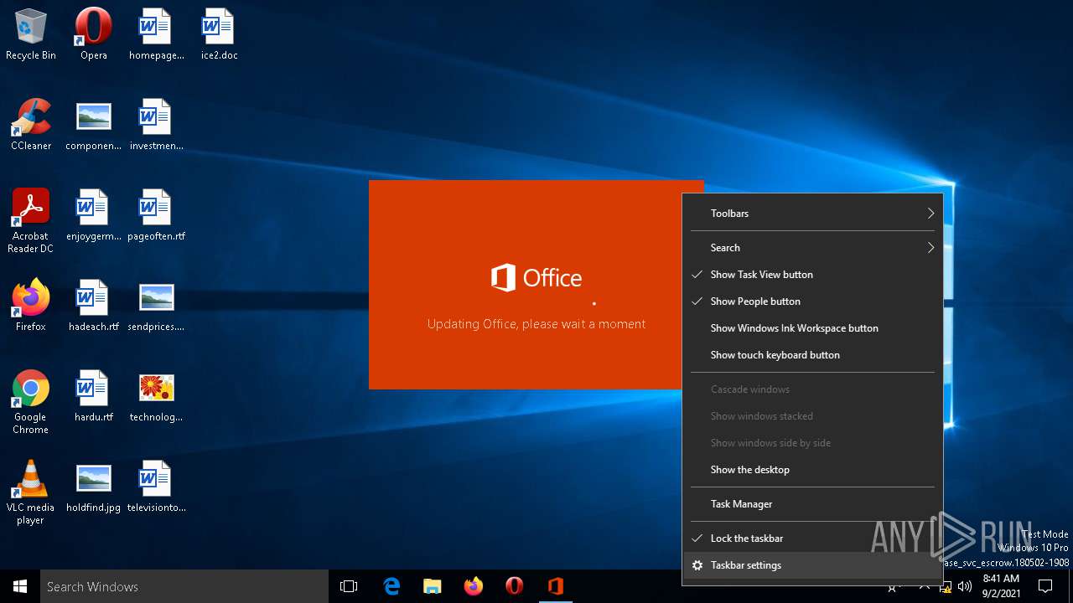The image size is (1073, 603).
Task: Select the investmen... Word document icon
Action: click(x=156, y=124)
